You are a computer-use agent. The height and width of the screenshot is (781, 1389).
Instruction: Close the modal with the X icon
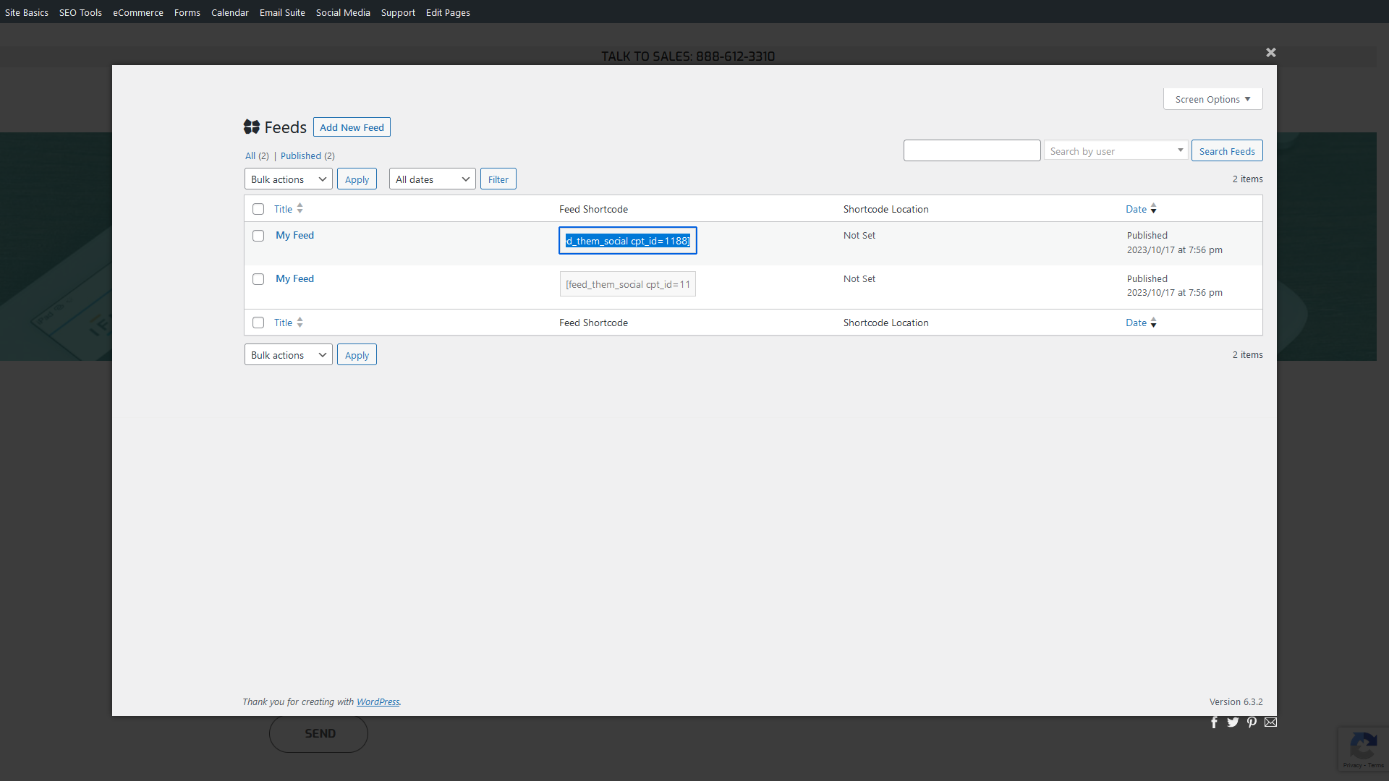(1270, 52)
